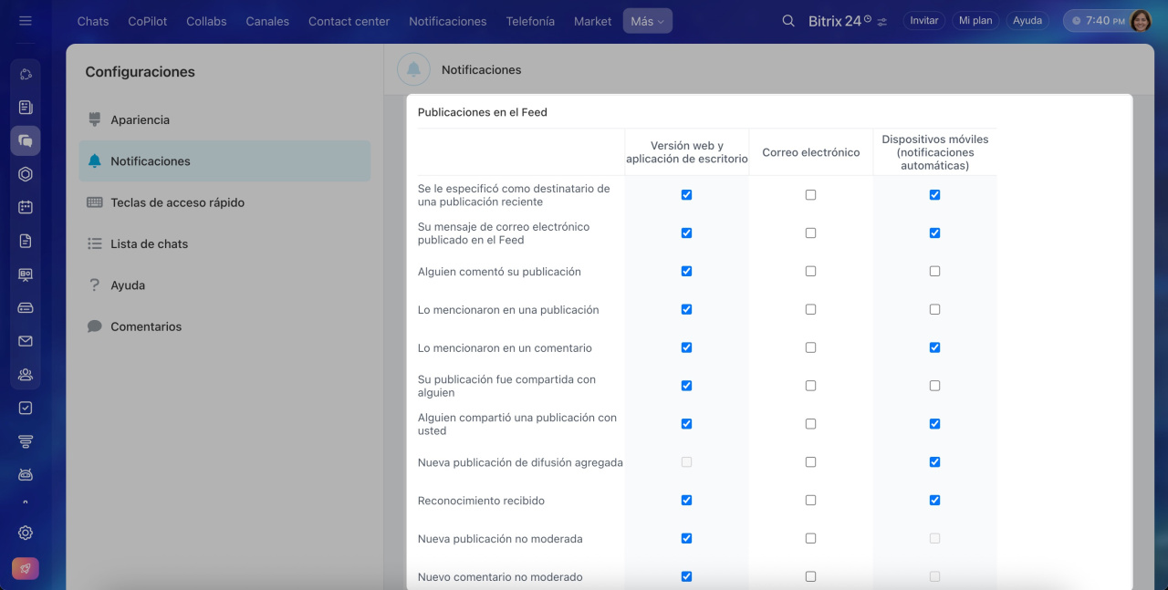Open the settings gear in left sidebar

[x=26, y=533]
